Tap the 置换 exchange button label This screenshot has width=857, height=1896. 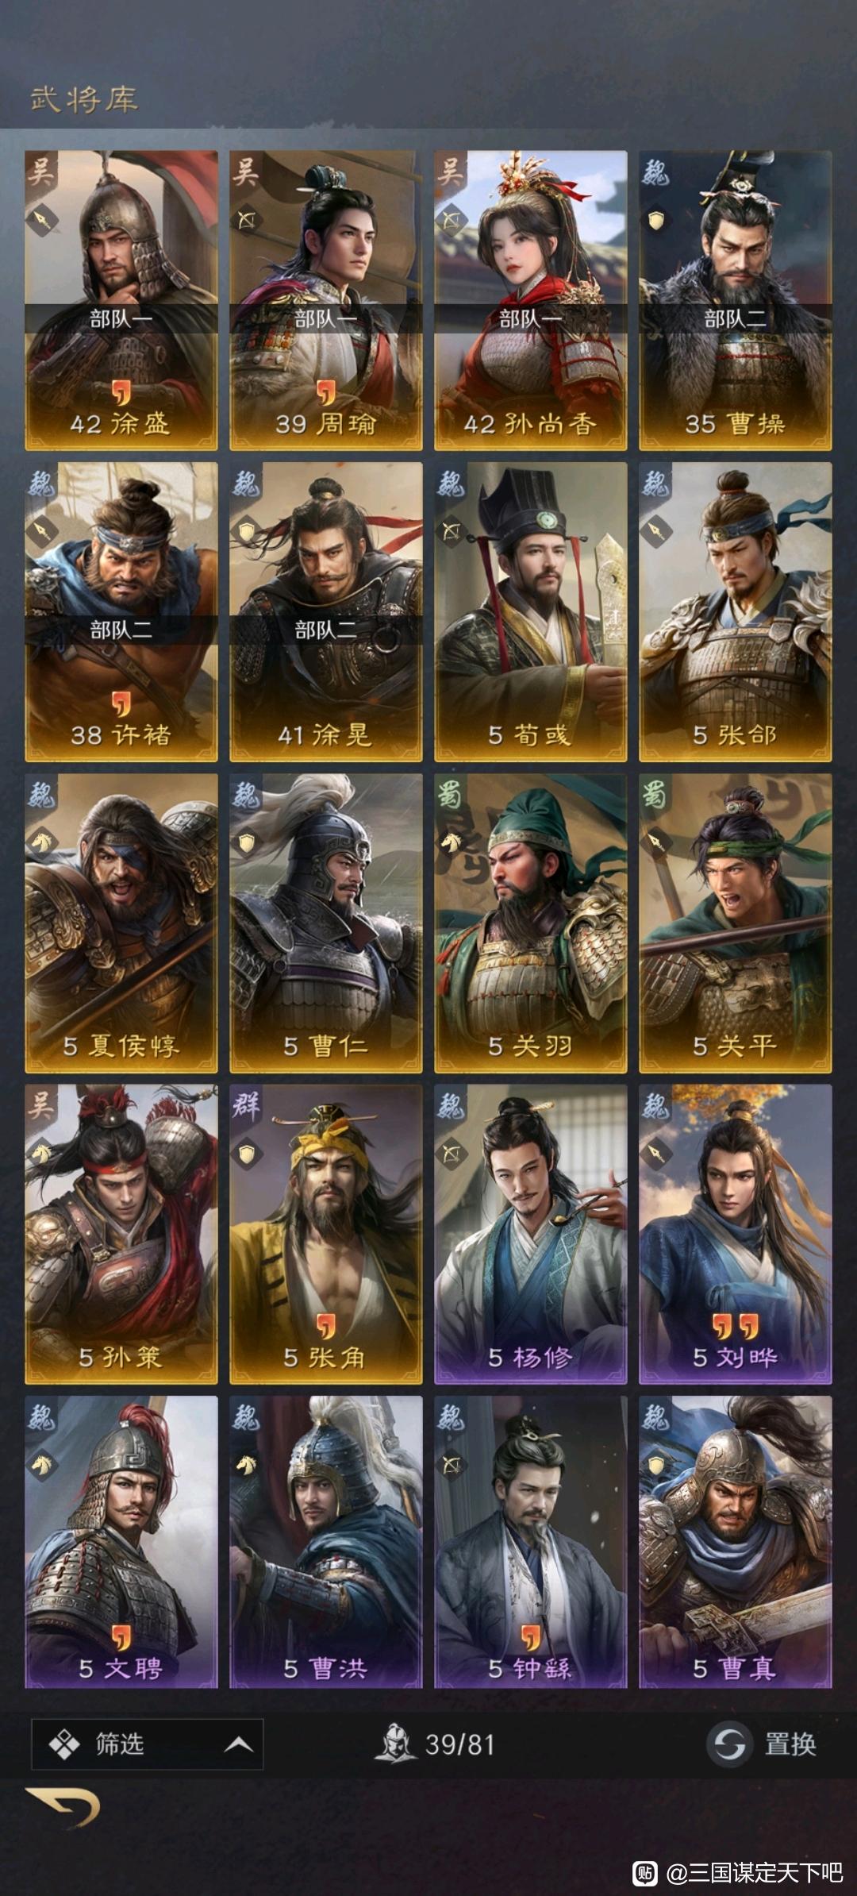point(790,1744)
